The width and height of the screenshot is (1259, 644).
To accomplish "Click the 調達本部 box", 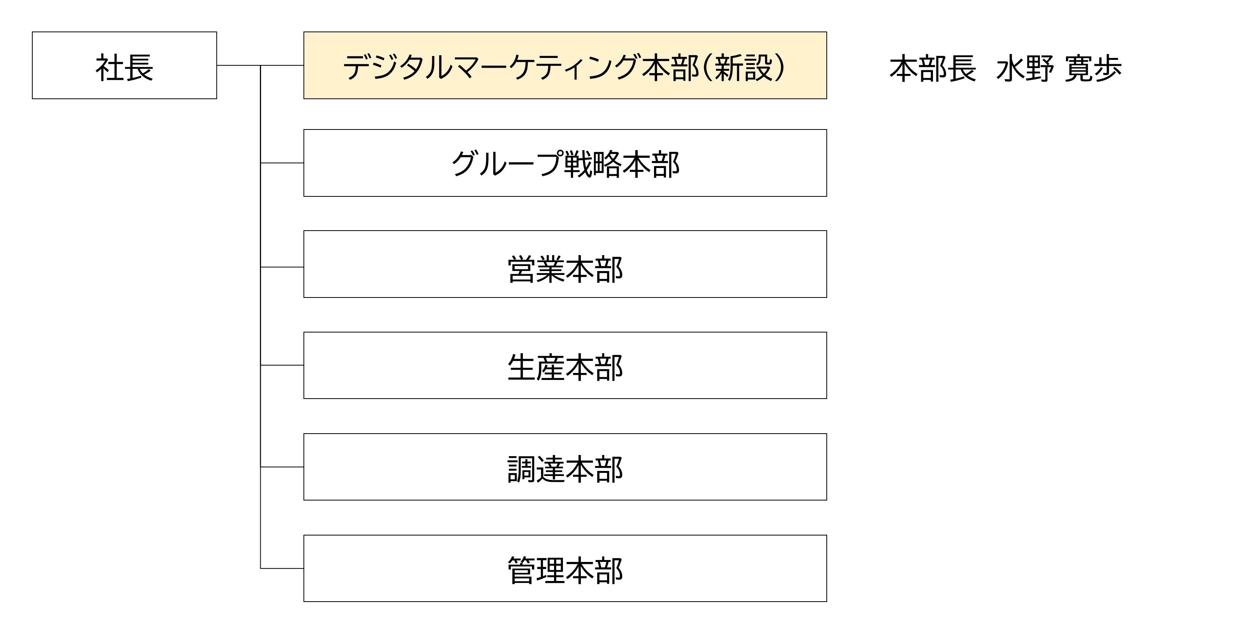I will click(x=565, y=467).
